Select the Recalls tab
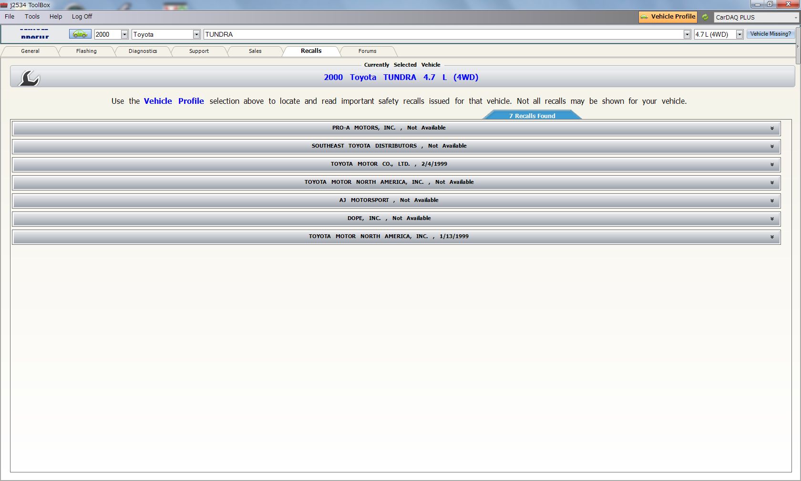Image resolution: width=801 pixels, height=481 pixels. 311,51
